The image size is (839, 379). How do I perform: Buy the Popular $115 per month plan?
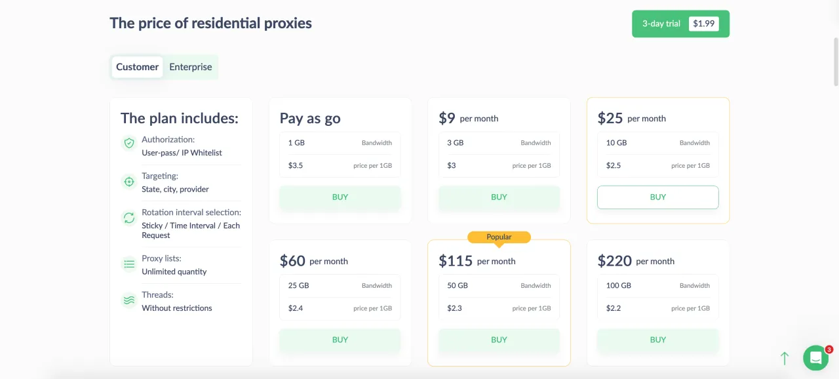[x=499, y=340]
